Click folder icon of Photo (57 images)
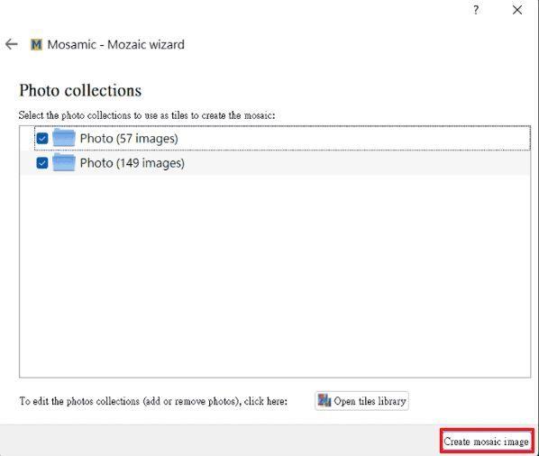This screenshot has width=539, height=456. point(64,138)
